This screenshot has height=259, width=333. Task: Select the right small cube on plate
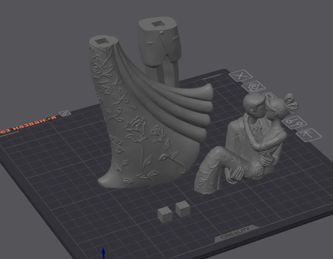(x=183, y=209)
